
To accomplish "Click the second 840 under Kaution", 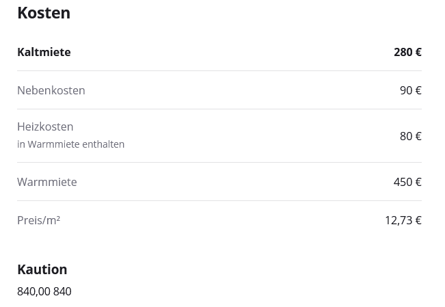I will point(62,291).
